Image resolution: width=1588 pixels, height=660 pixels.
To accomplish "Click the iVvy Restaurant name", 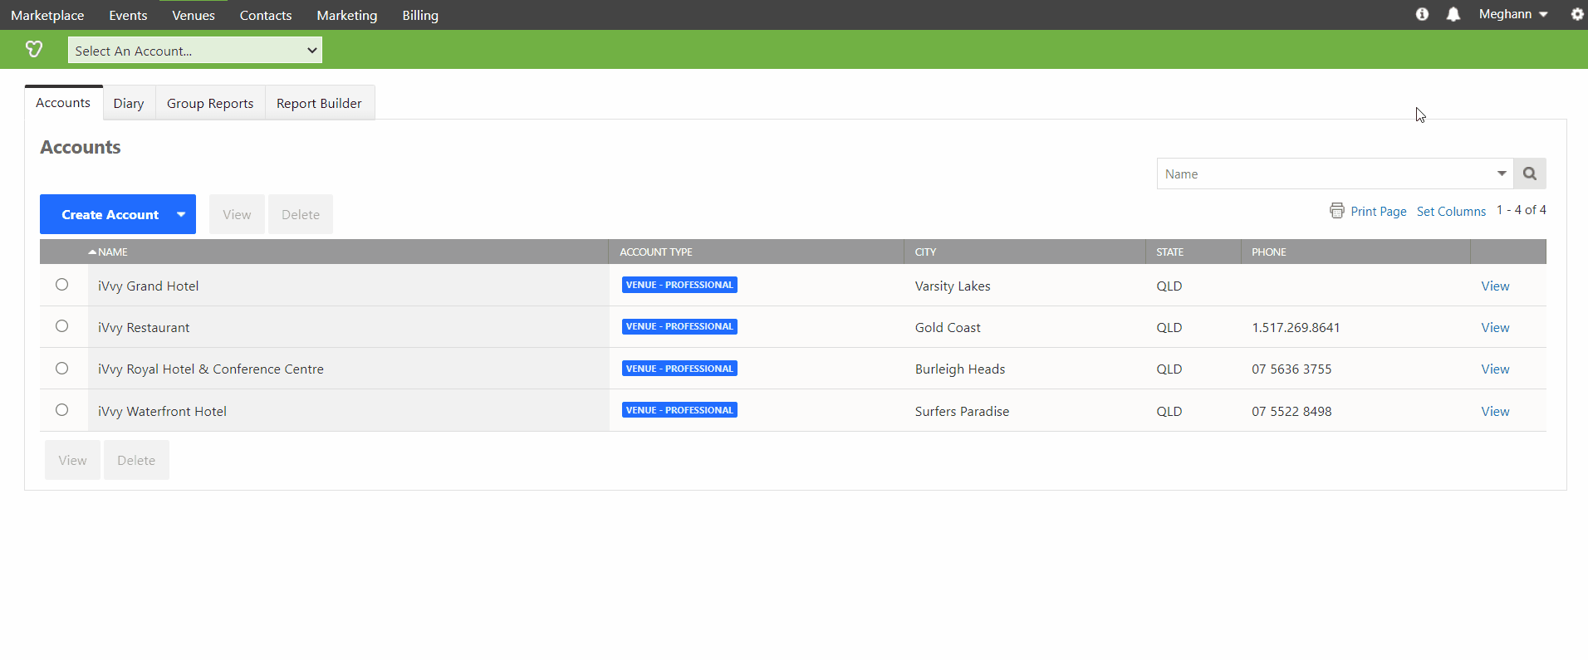I will pos(144,327).
